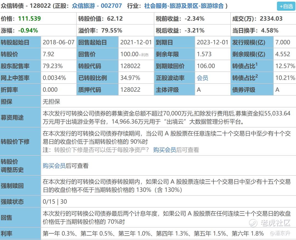
Task: Select 溢价率 value 79.55%
Action: [112, 30]
